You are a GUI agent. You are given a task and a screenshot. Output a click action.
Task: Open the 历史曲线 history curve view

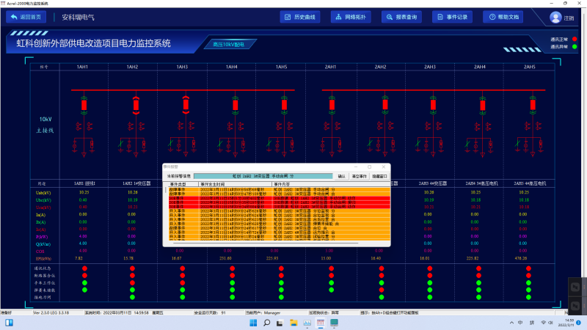[x=300, y=17]
